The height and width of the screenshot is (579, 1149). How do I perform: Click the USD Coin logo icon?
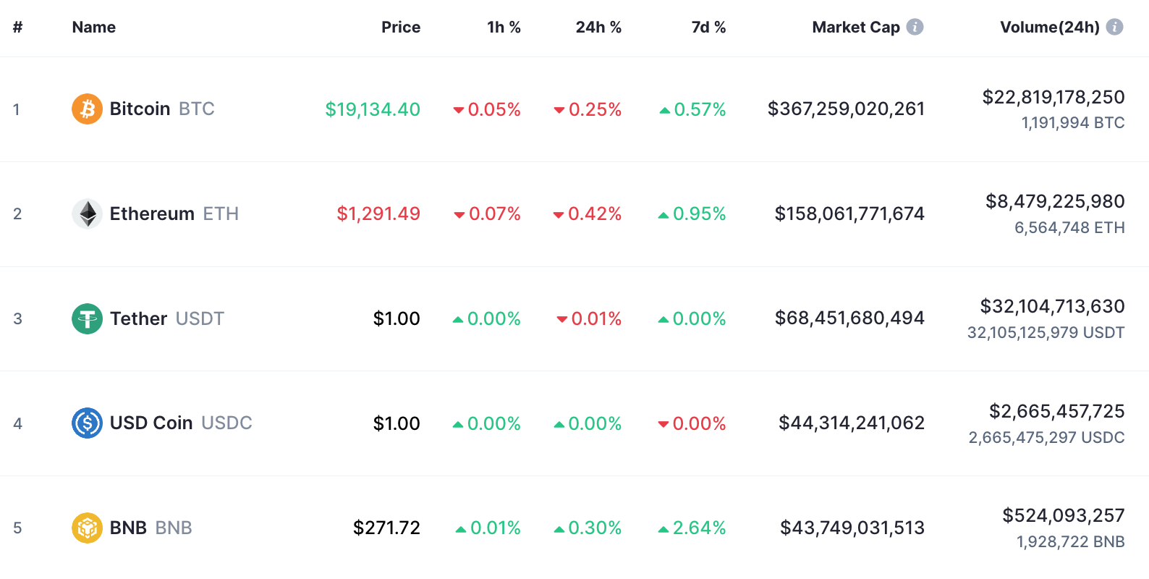87,423
